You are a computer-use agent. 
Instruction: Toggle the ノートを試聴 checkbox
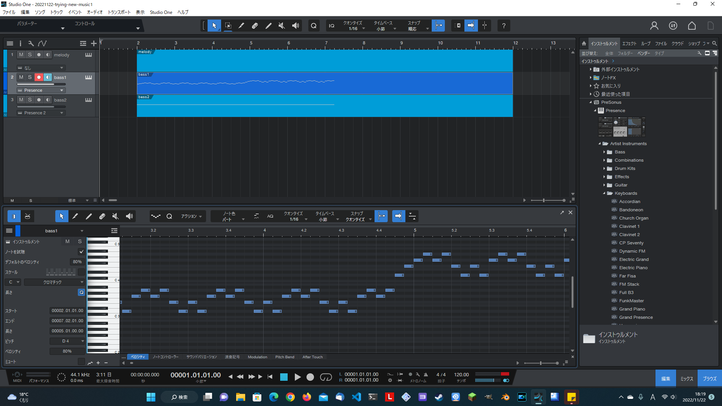(x=81, y=251)
